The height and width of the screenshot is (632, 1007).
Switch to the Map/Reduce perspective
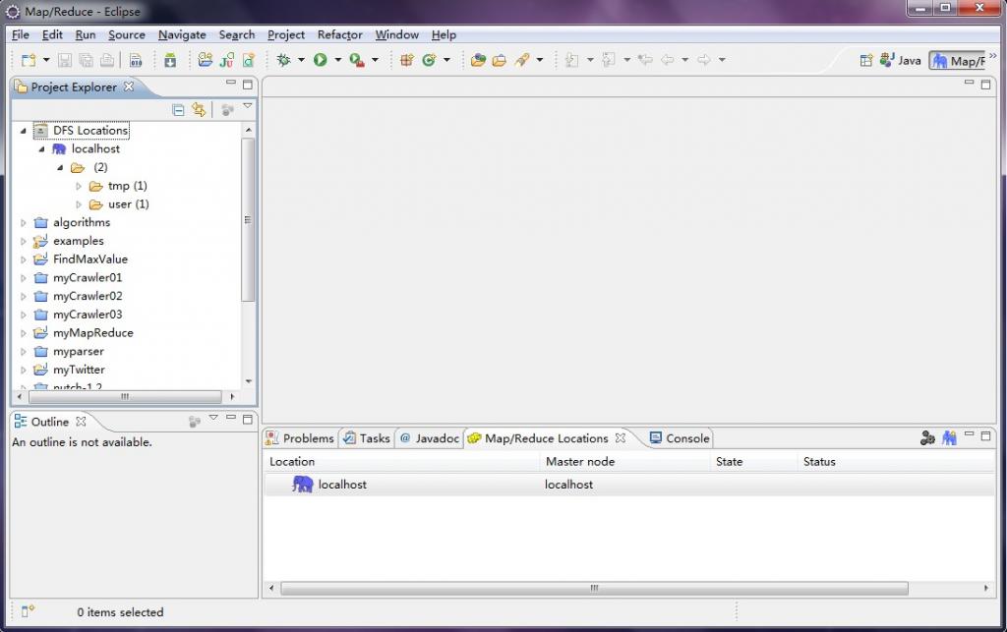(x=958, y=60)
